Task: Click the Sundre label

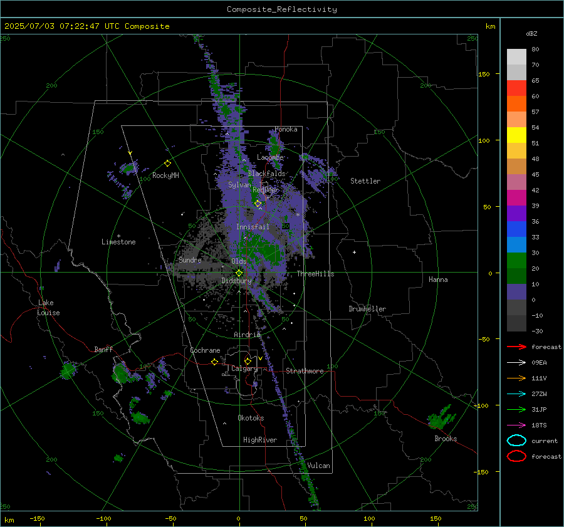Action: pos(190,259)
